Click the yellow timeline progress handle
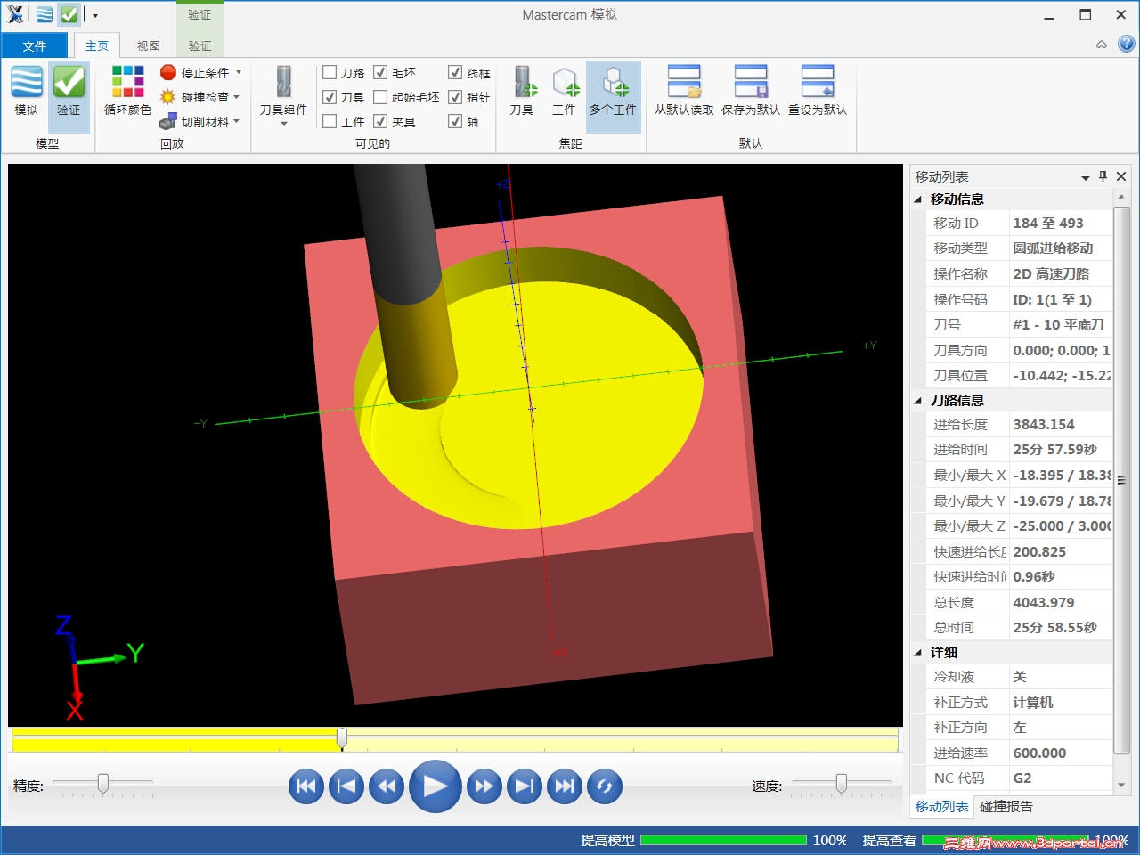This screenshot has width=1140, height=855. click(x=342, y=738)
